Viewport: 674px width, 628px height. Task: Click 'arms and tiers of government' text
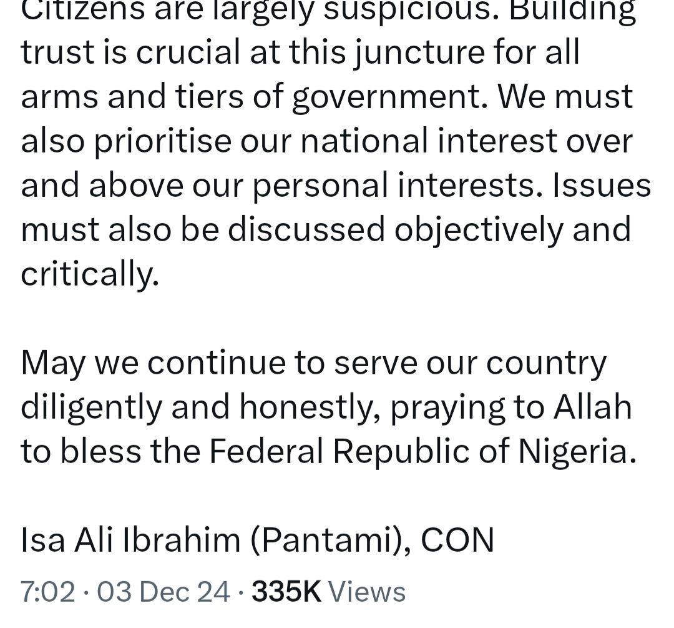[x=255, y=97]
